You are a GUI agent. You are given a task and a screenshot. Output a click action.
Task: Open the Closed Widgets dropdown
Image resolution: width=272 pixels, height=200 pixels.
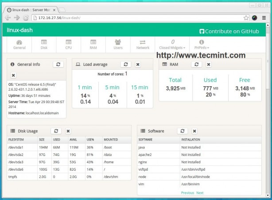pos(172,44)
